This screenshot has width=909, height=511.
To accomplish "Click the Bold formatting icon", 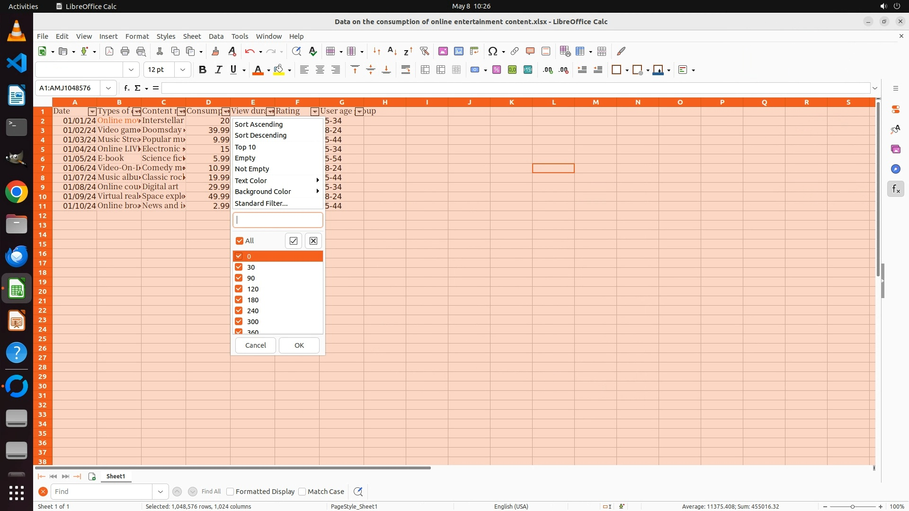I will tap(203, 70).
